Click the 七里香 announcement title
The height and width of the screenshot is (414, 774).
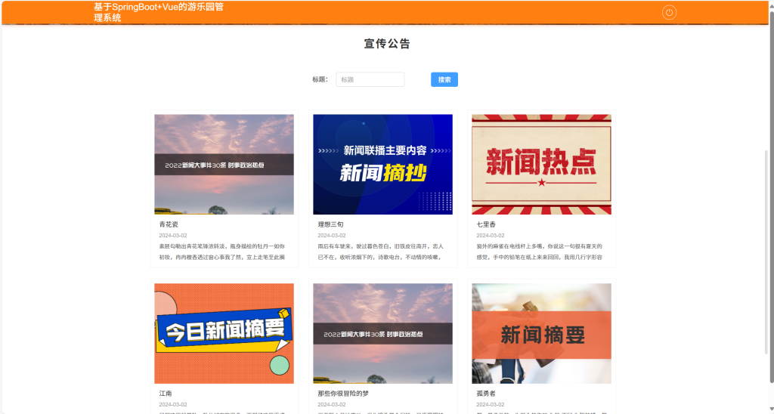coord(486,224)
